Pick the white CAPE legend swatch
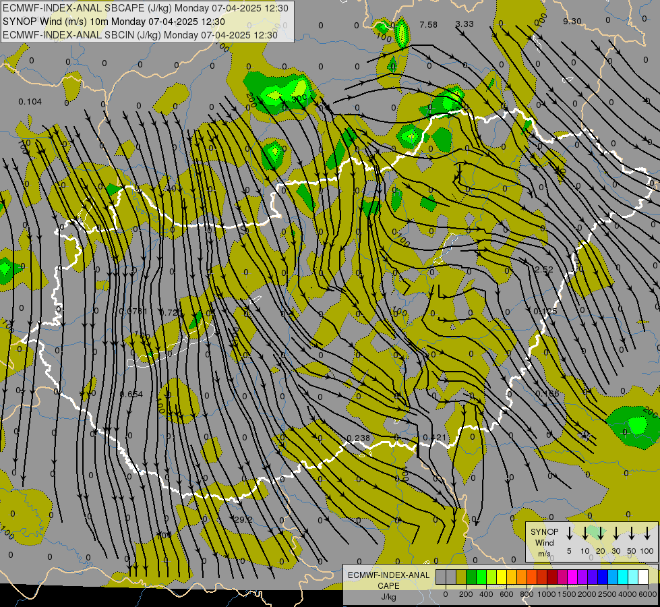 click(643, 577)
